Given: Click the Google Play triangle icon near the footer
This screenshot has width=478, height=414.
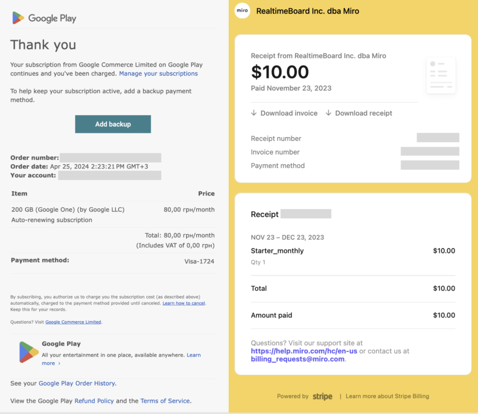Looking at the screenshot, I should point(28,352).
